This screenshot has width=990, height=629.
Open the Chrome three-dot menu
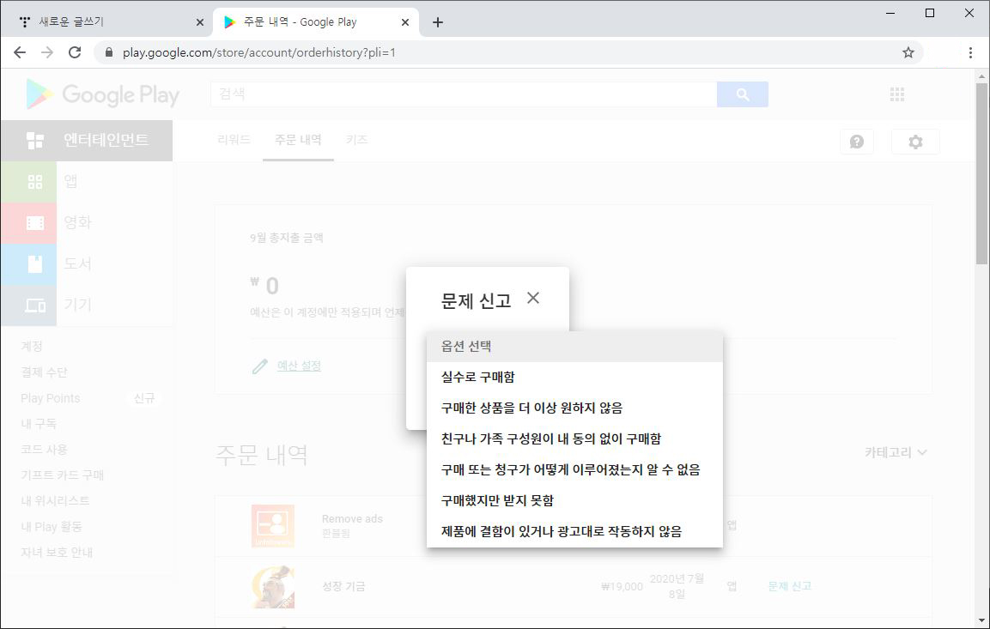coord(970,52)
